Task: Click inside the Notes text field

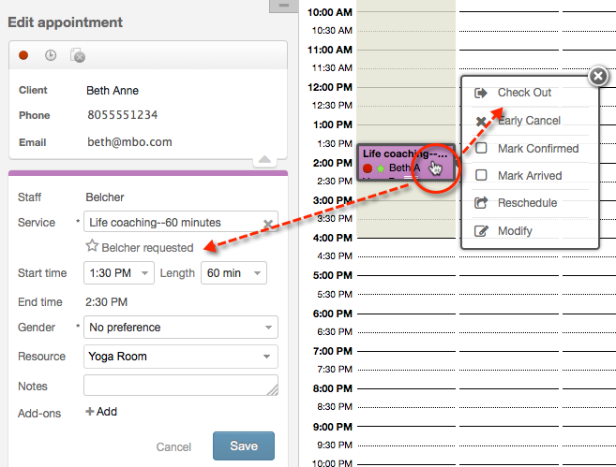Action: (x=181, y=386)
